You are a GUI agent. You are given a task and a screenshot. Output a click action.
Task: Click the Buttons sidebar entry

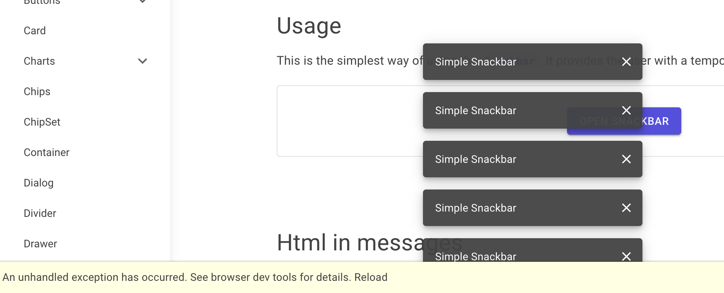click(41, 2)
